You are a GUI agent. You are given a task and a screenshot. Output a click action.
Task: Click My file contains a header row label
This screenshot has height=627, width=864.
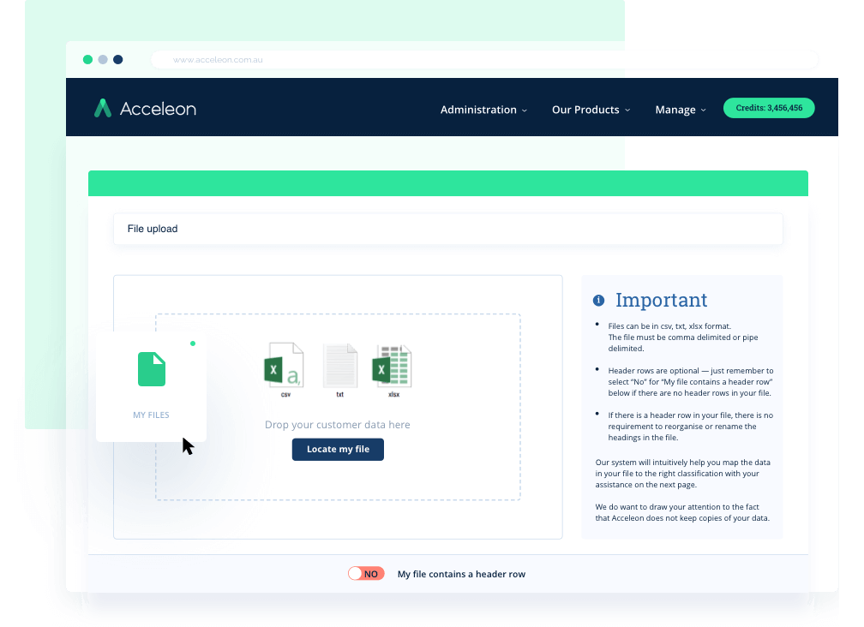coord(461,574)
